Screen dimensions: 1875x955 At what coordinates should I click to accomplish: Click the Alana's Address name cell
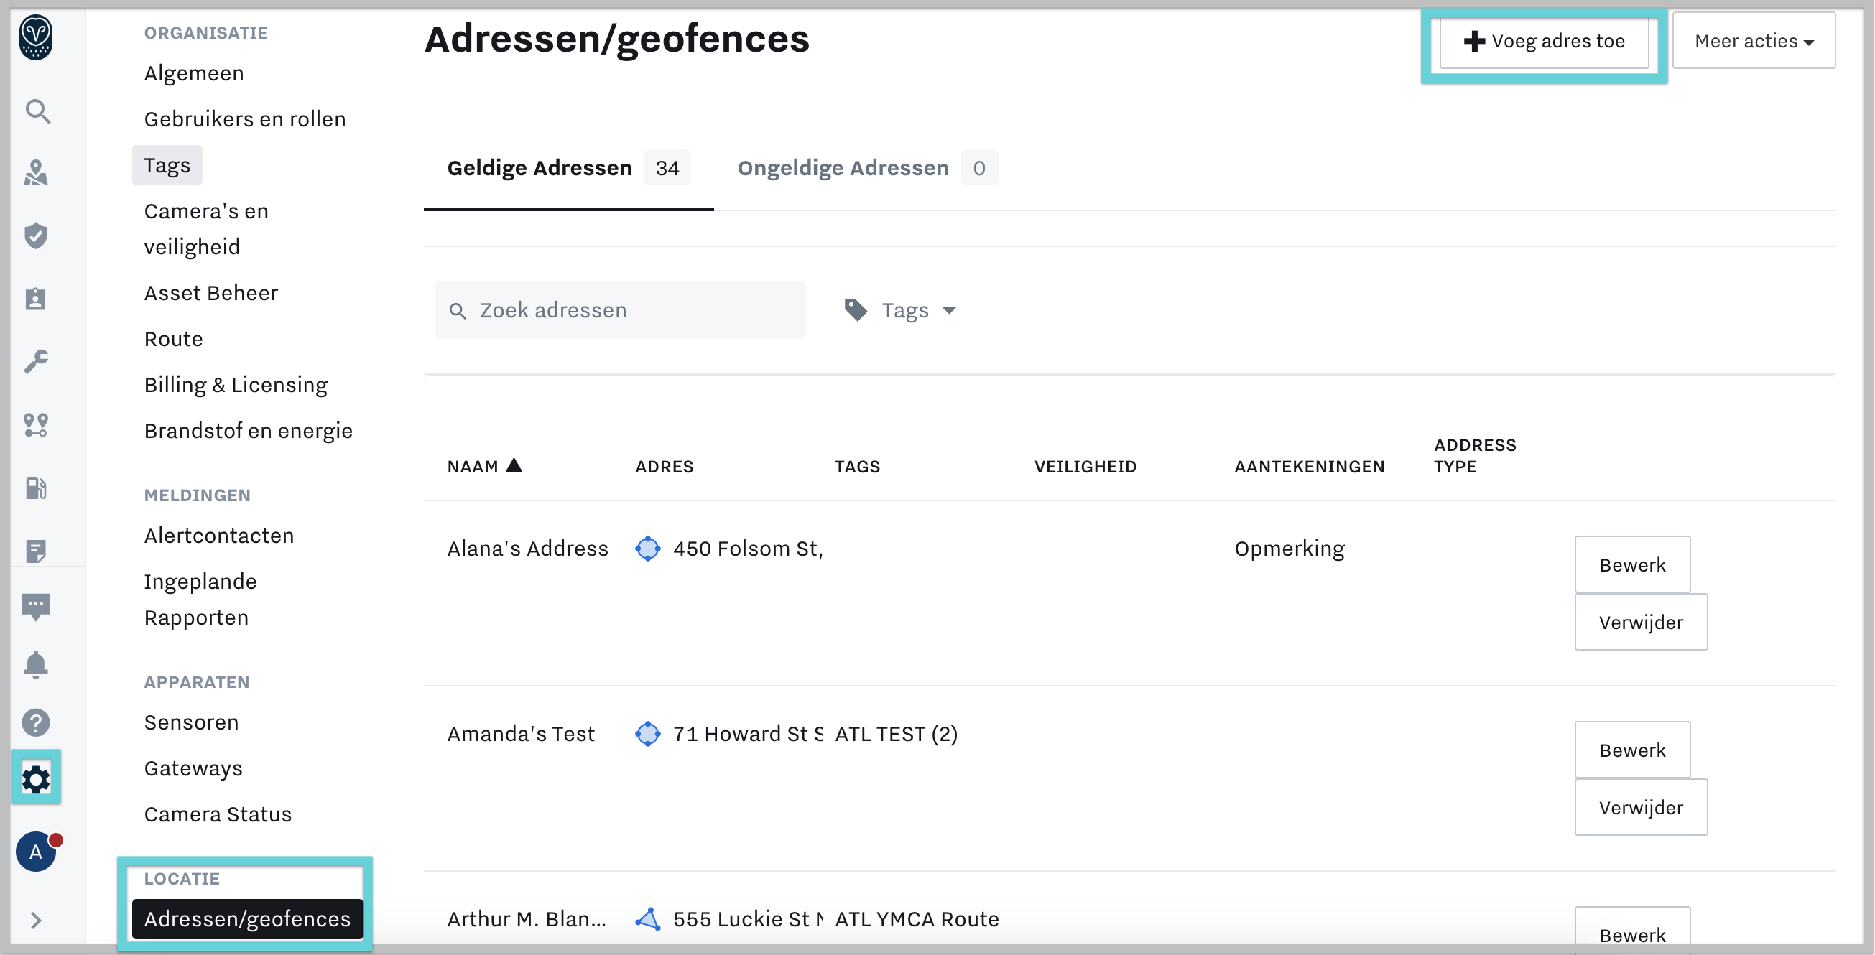528,549
